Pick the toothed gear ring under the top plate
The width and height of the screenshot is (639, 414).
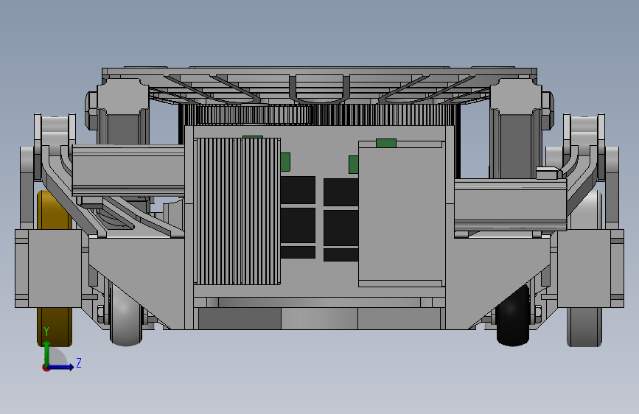tap(320, 114)
